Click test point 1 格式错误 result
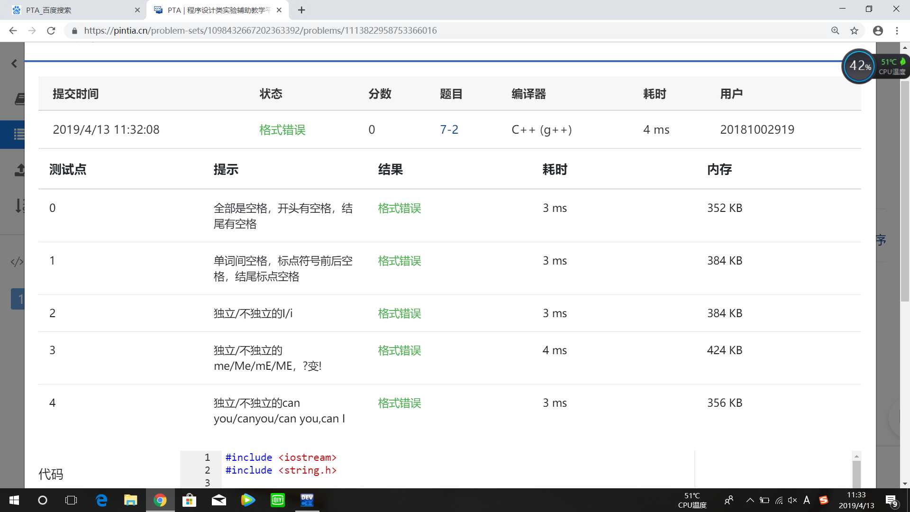Screen dimensions: 910x512 [400, 261]
